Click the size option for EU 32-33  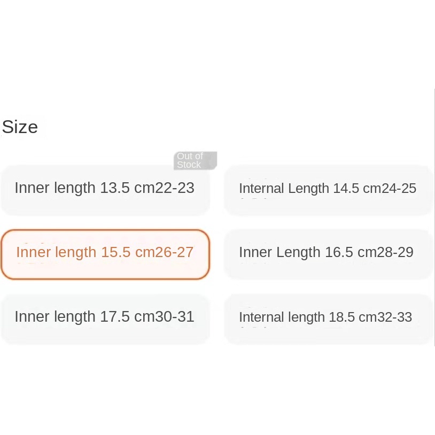pos(328,317)
